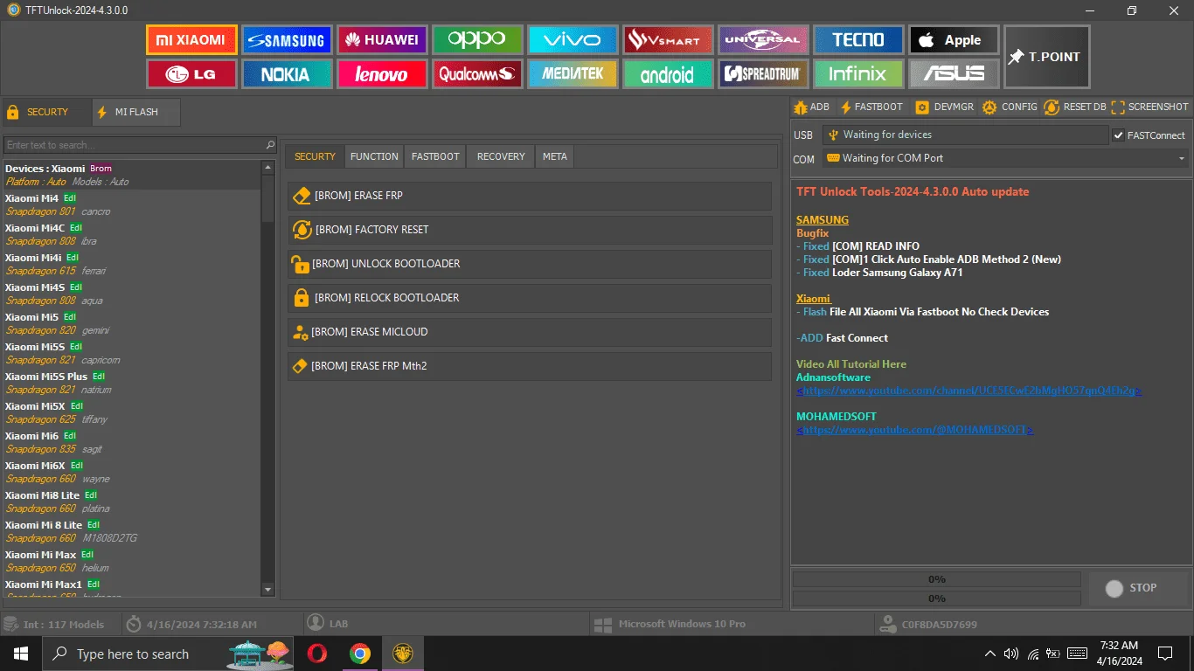Launch the DEVMGR device manager
This screenshot has width=1194, height=671.
tap(944, 107)
